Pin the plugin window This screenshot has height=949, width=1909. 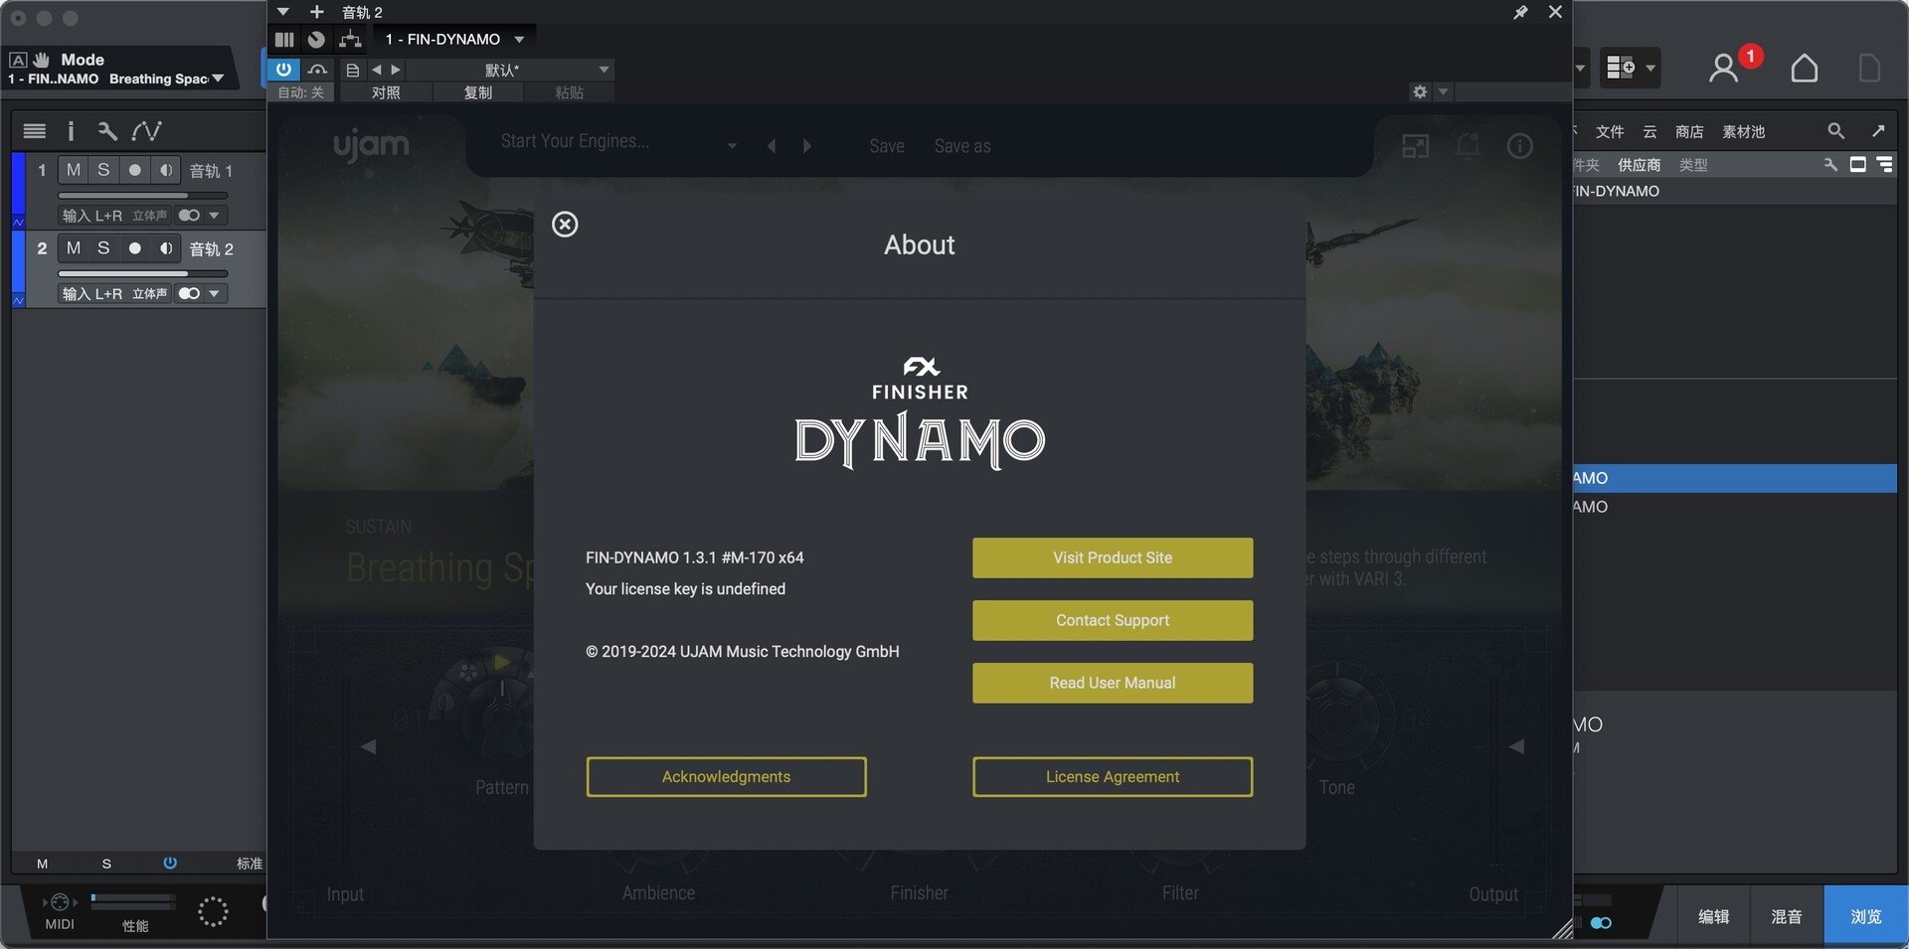(1520, 12)
